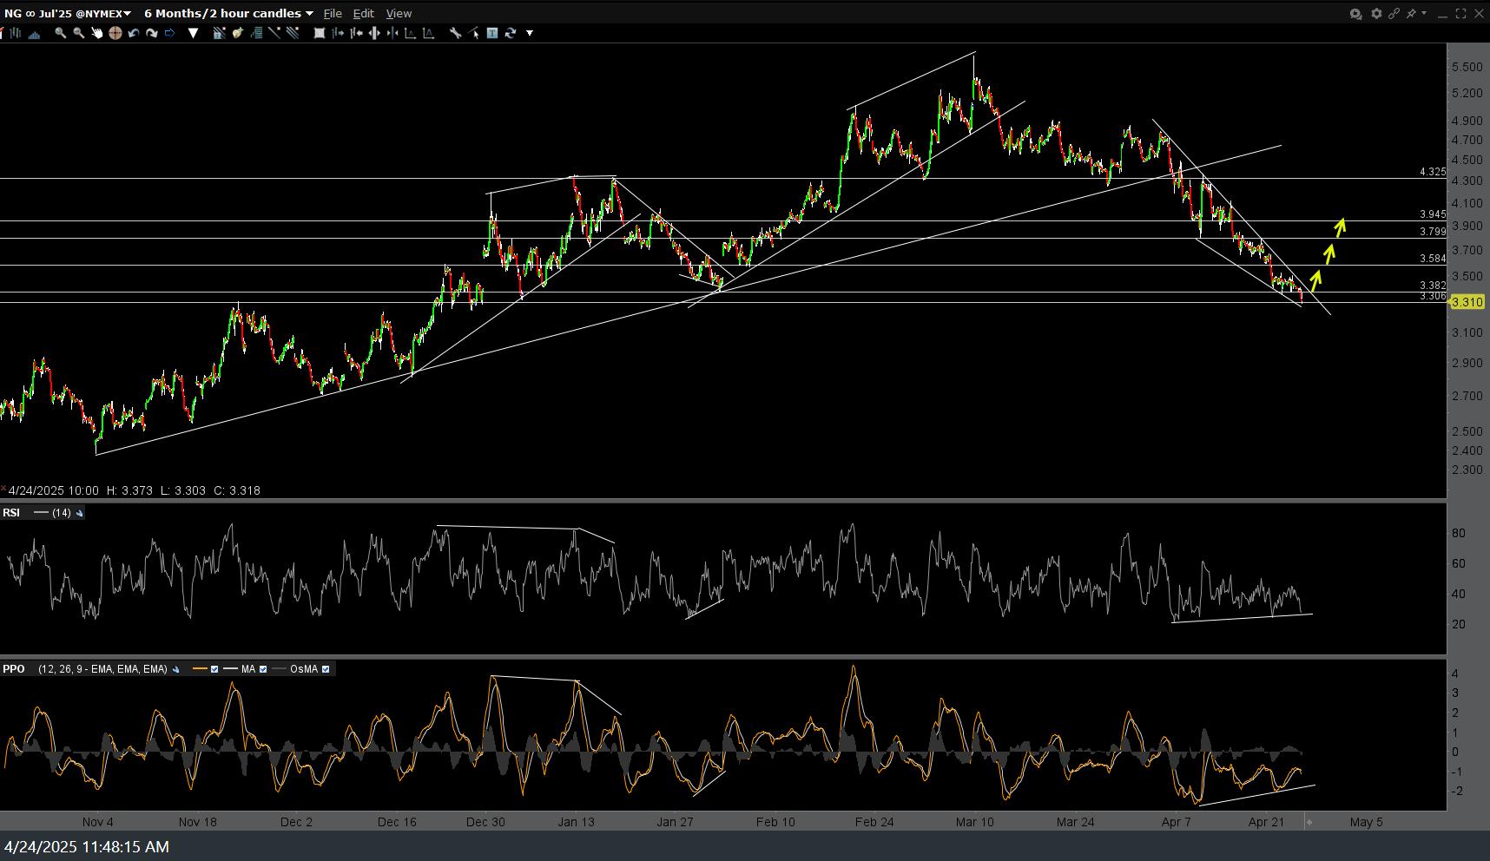Disable the OsMA histogram checkbox
Image resolution: width=1490 pixels, height=861 pixels.
(326, 669)
